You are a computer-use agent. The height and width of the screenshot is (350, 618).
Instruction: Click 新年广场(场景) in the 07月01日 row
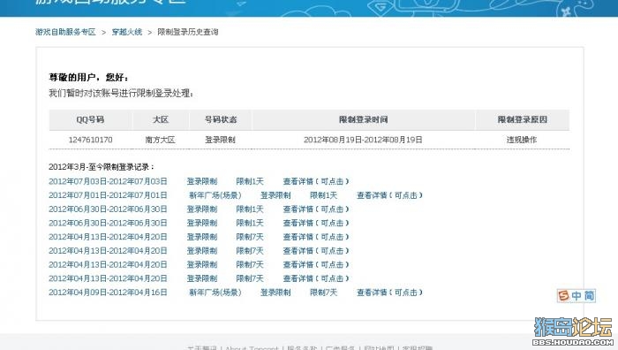click(x=215, y=195)
